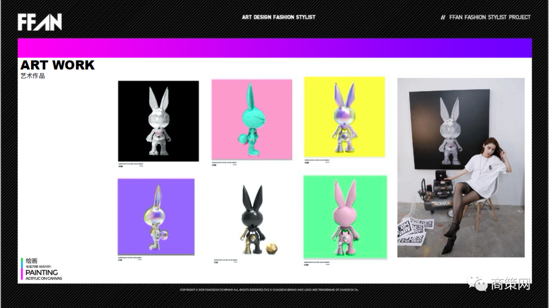Select black rabbit on white background artwork
549x308 pixels.
pos(252,219)
